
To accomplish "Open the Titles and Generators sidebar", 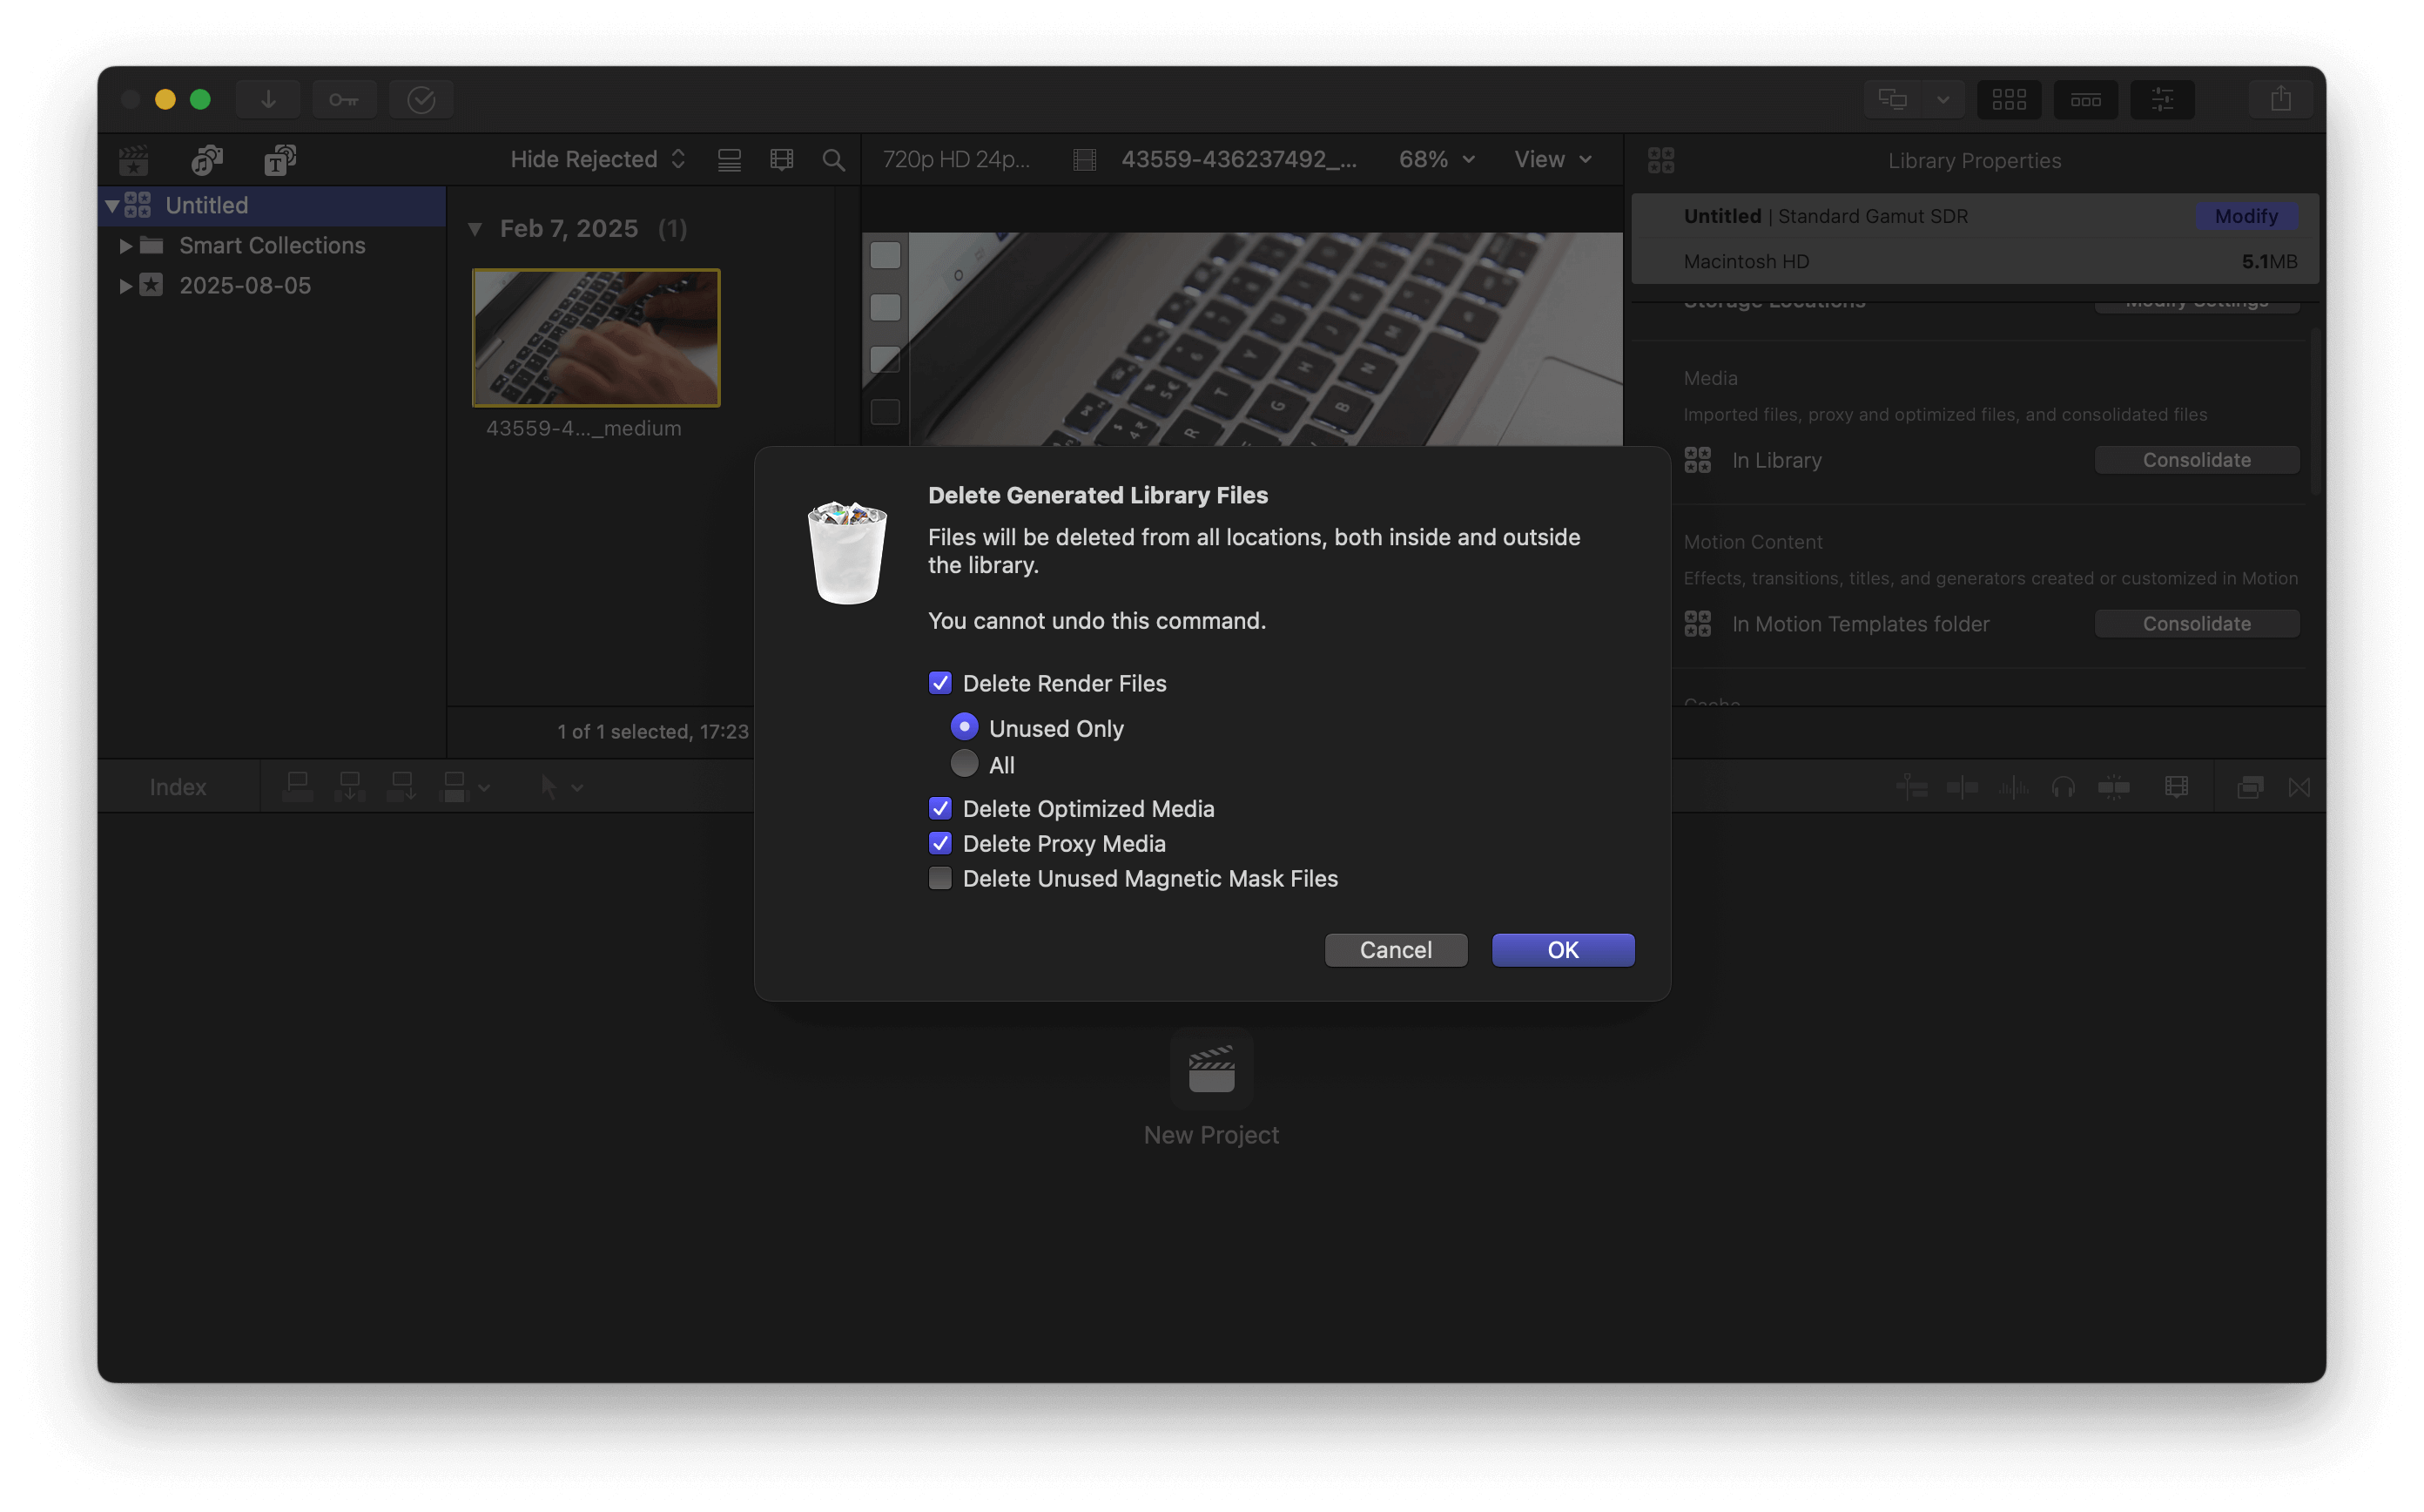I will [279, 160].
